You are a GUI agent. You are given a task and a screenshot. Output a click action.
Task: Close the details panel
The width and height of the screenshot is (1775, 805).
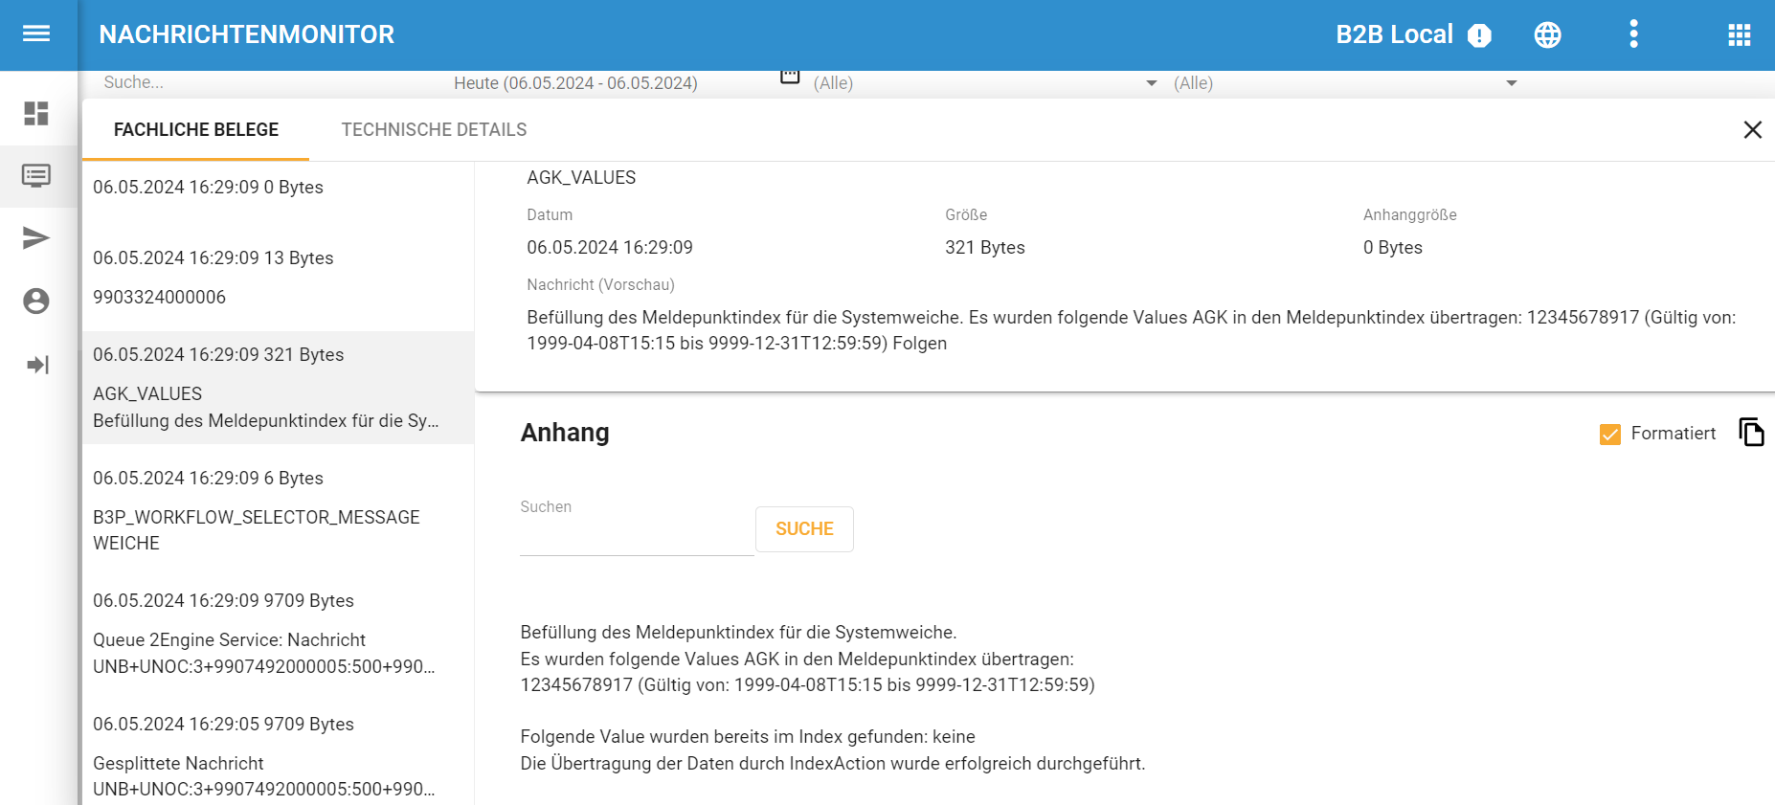[x=1752, y=129]
